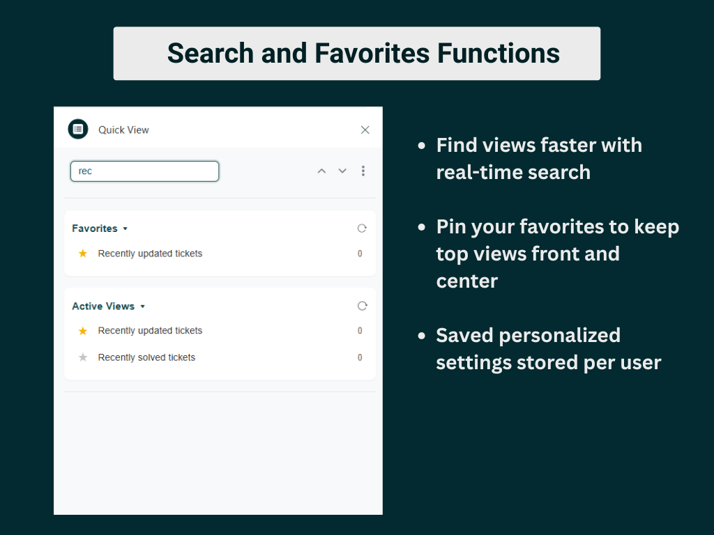Refresh the Active Views section with its refresh icon
714x535 pixels.
[x=362, y=306]
